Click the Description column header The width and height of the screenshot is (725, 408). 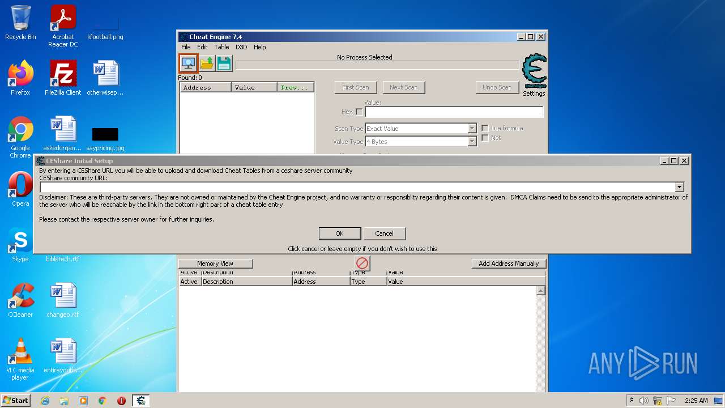pyautogui.click(x=246, y=282)
